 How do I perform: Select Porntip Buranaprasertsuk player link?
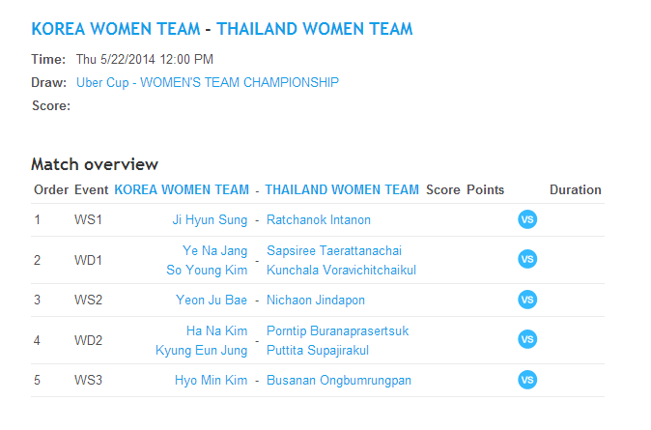[337, 330]
